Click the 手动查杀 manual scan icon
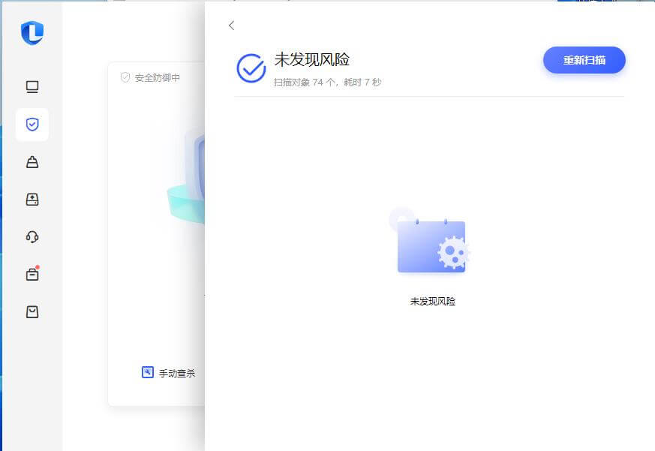The image size is (655, 451). pyautogui.click(x=148, y=372)
